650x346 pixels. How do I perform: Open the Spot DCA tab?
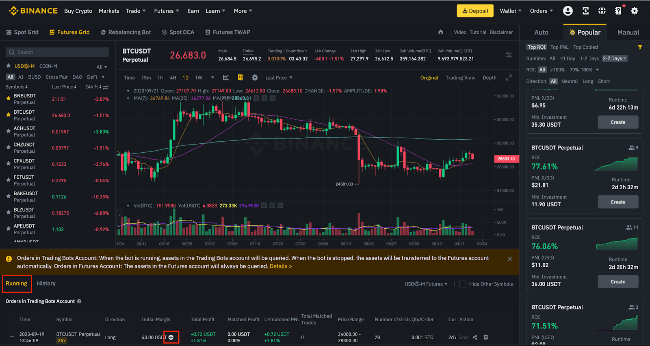178,32
